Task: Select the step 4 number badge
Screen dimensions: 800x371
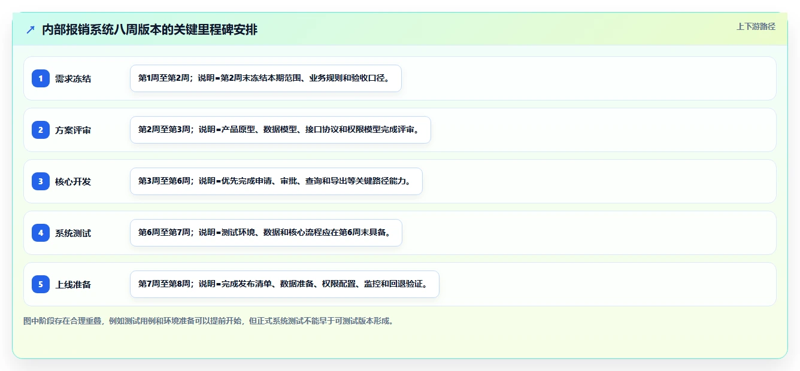Action: (x=41, y=233)
